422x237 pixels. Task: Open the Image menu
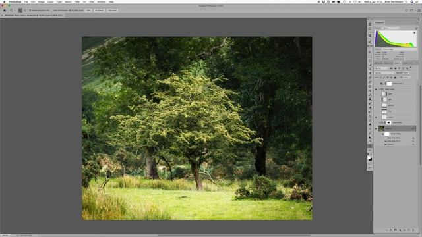pos(41,1)
